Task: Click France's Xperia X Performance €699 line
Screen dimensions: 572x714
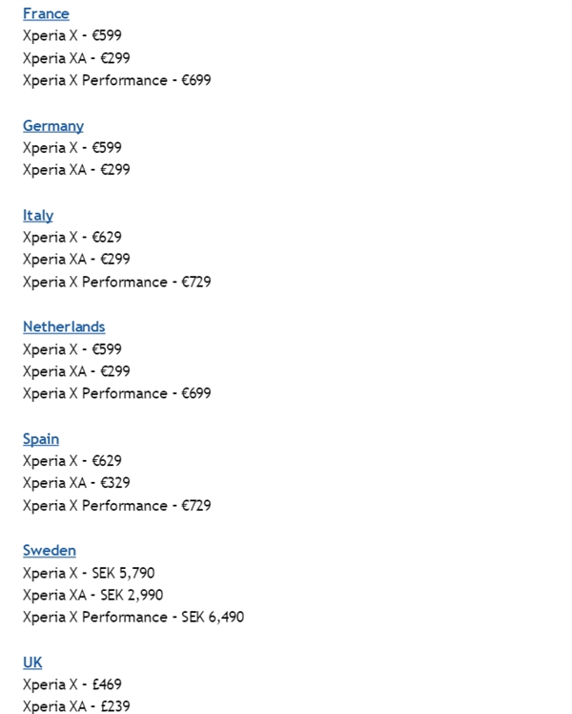Action: coord(117,80)
